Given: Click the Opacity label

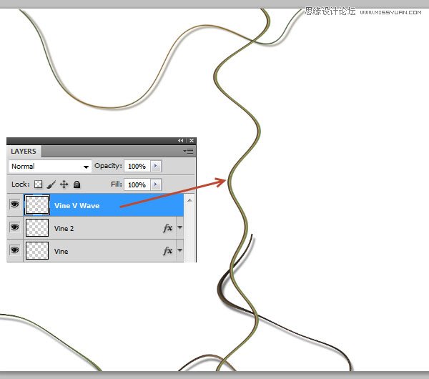Looking at the screenshot, I should [108, 166].
